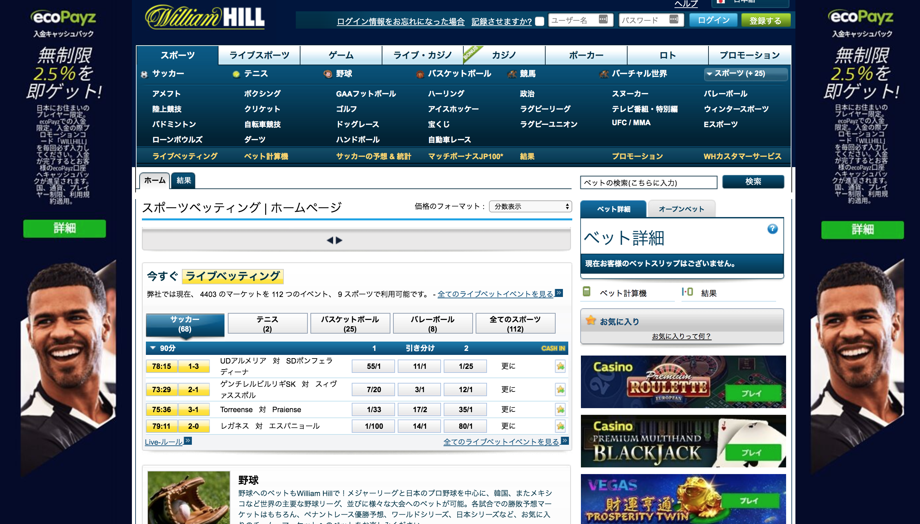Image resolution: width=920 pixels, height=524 pixels.
Task: Click the green 詳細 button on left ecoPayz ad
Action: (65, 228)
